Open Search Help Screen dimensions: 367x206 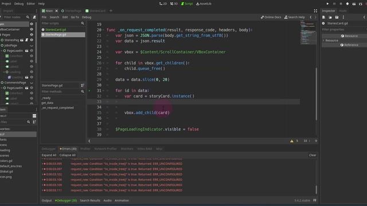click(x=294, y=17)
